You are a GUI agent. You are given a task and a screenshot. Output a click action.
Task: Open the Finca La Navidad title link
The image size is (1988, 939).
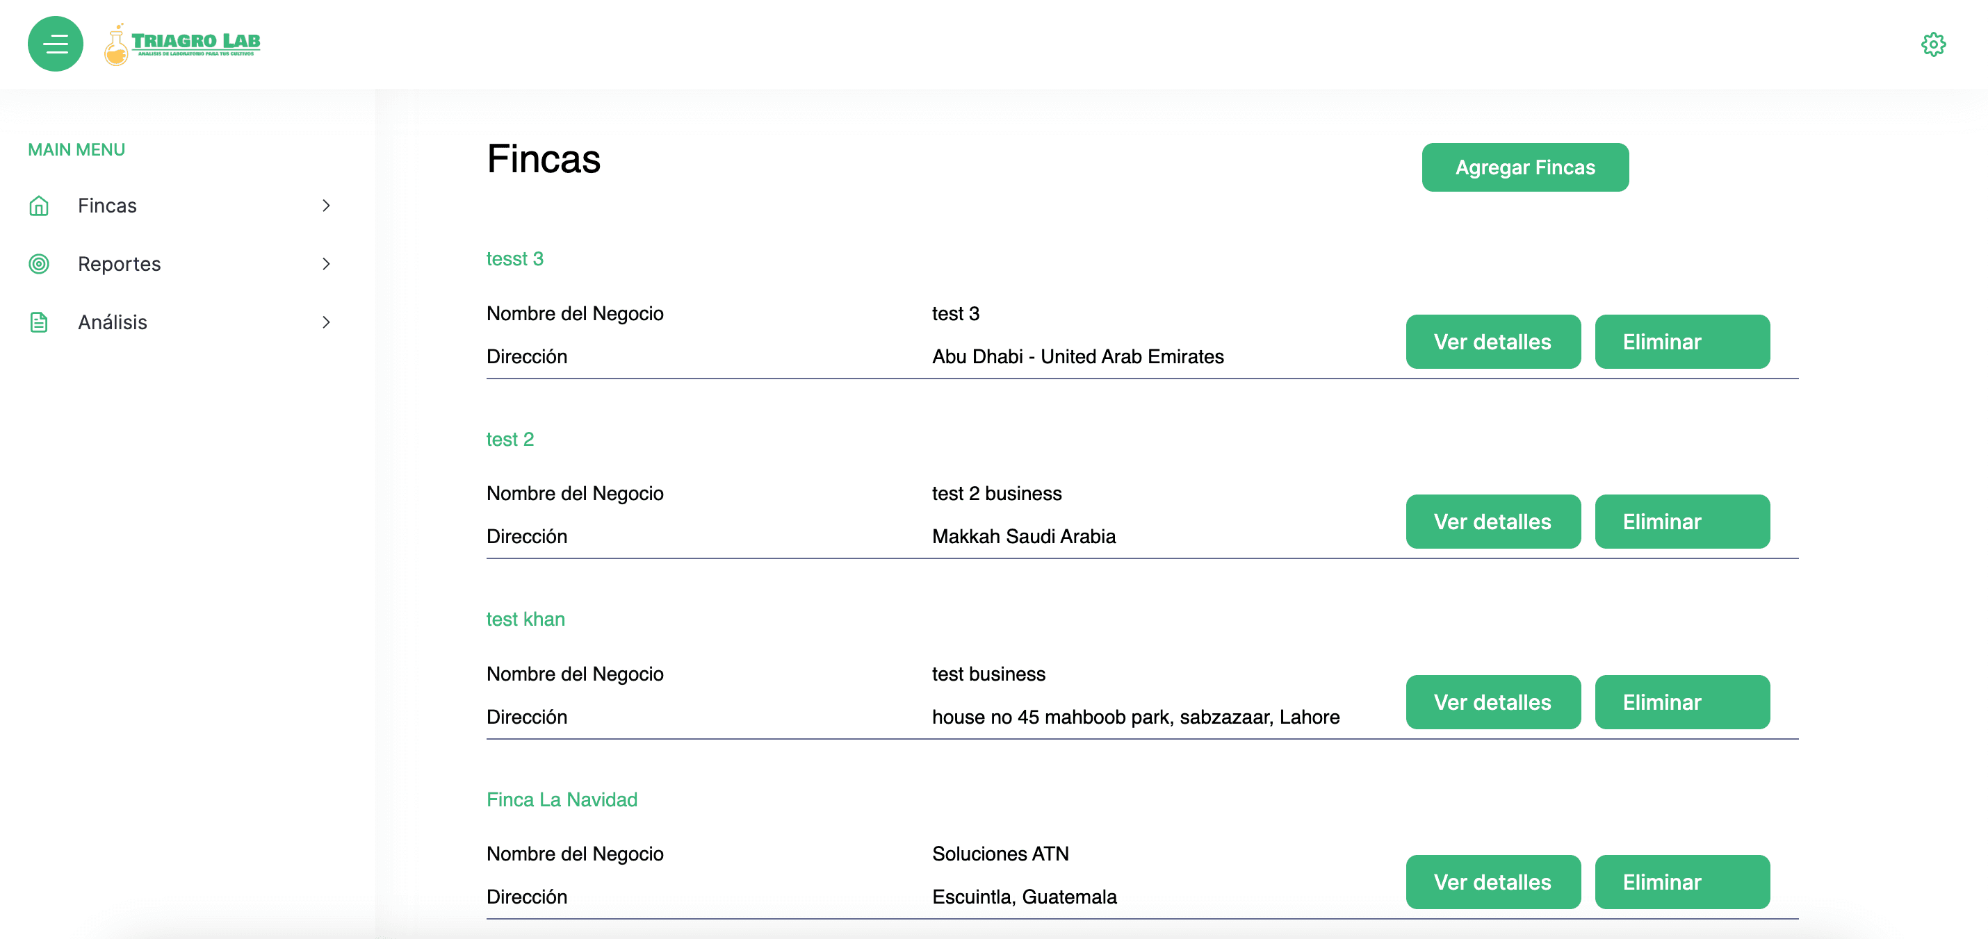point(561,799)
